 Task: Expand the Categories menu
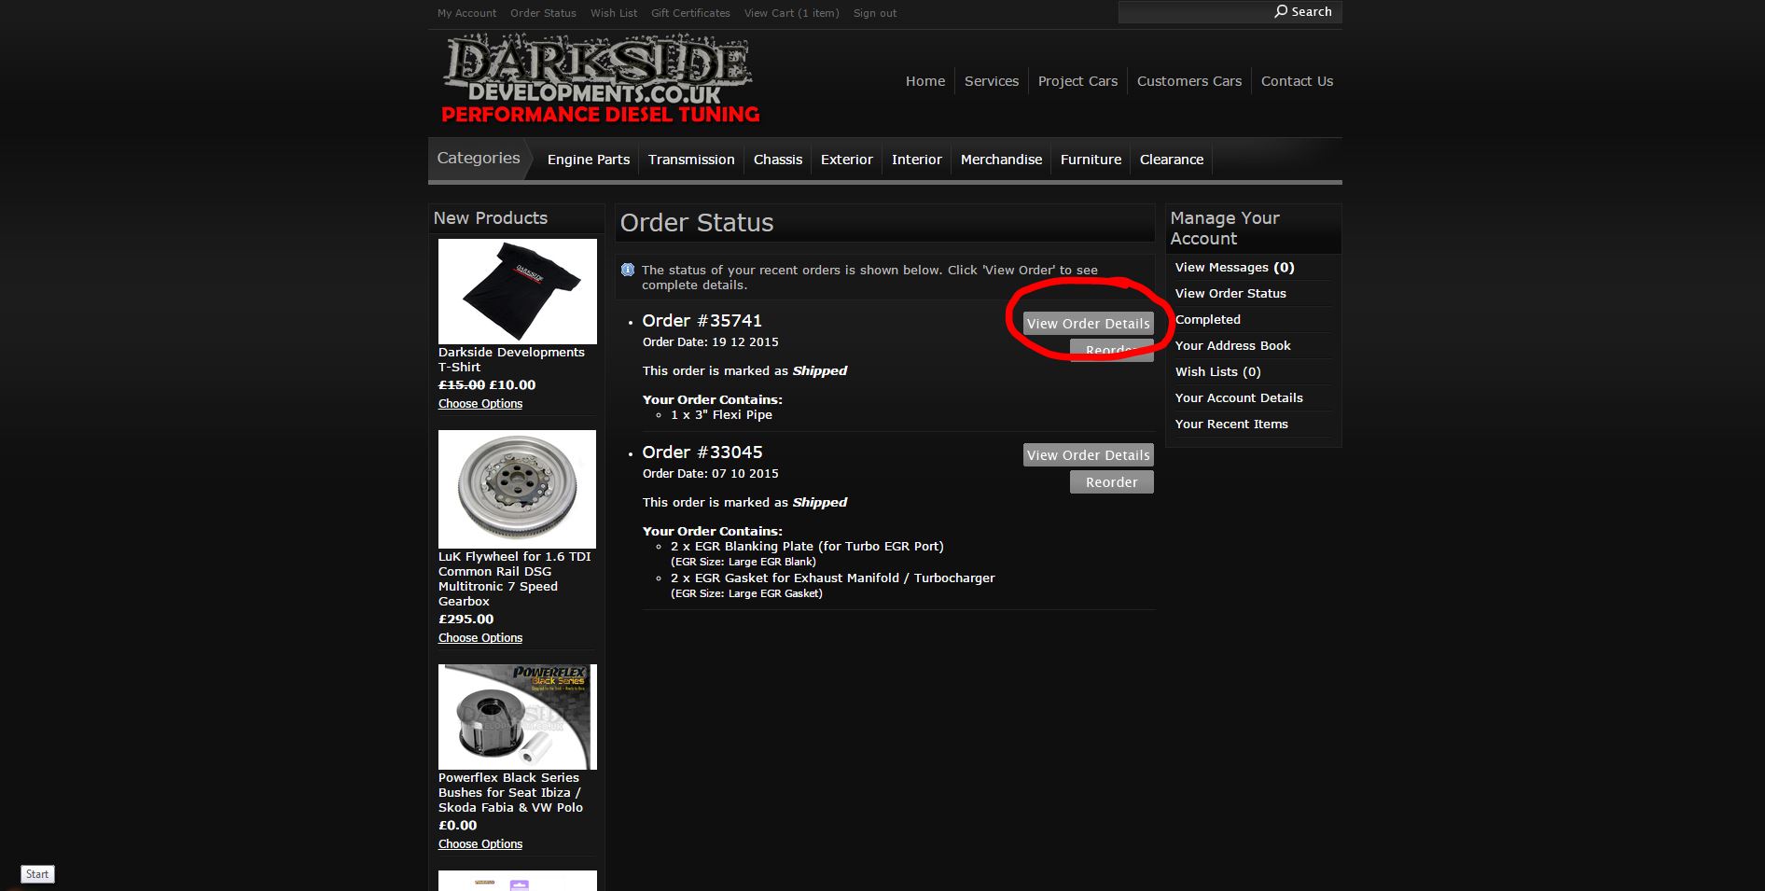click(x=478, y=158)
